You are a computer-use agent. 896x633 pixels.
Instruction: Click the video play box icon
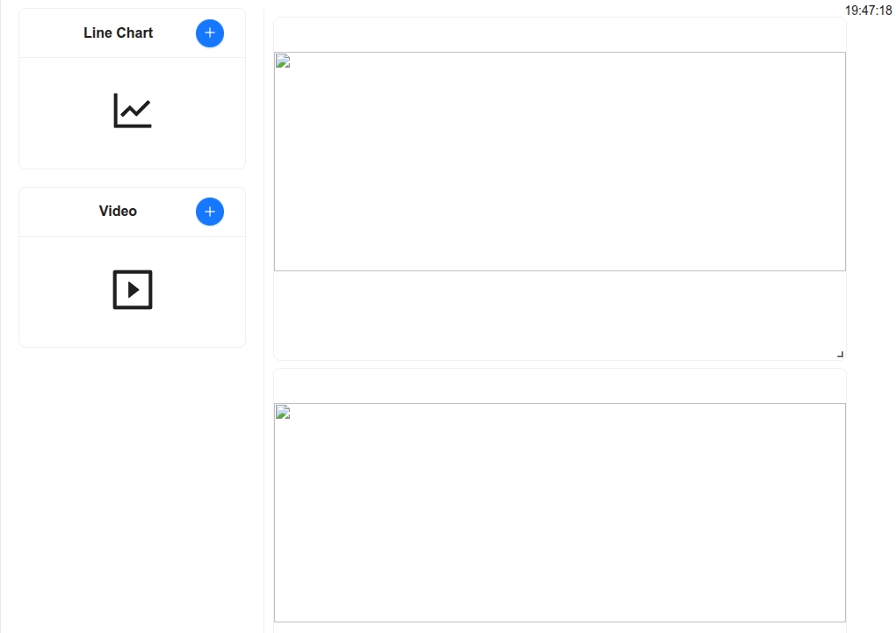133,290
